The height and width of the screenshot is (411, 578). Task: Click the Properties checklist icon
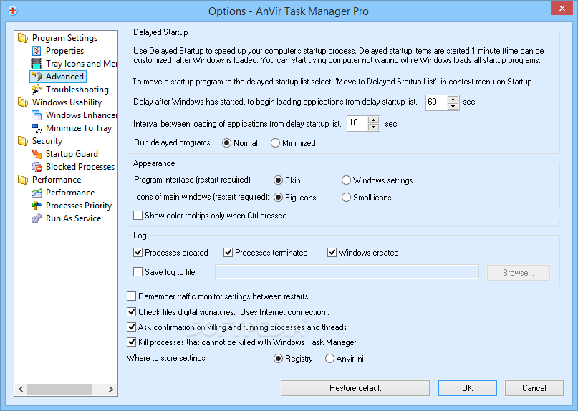coord(37,51)
